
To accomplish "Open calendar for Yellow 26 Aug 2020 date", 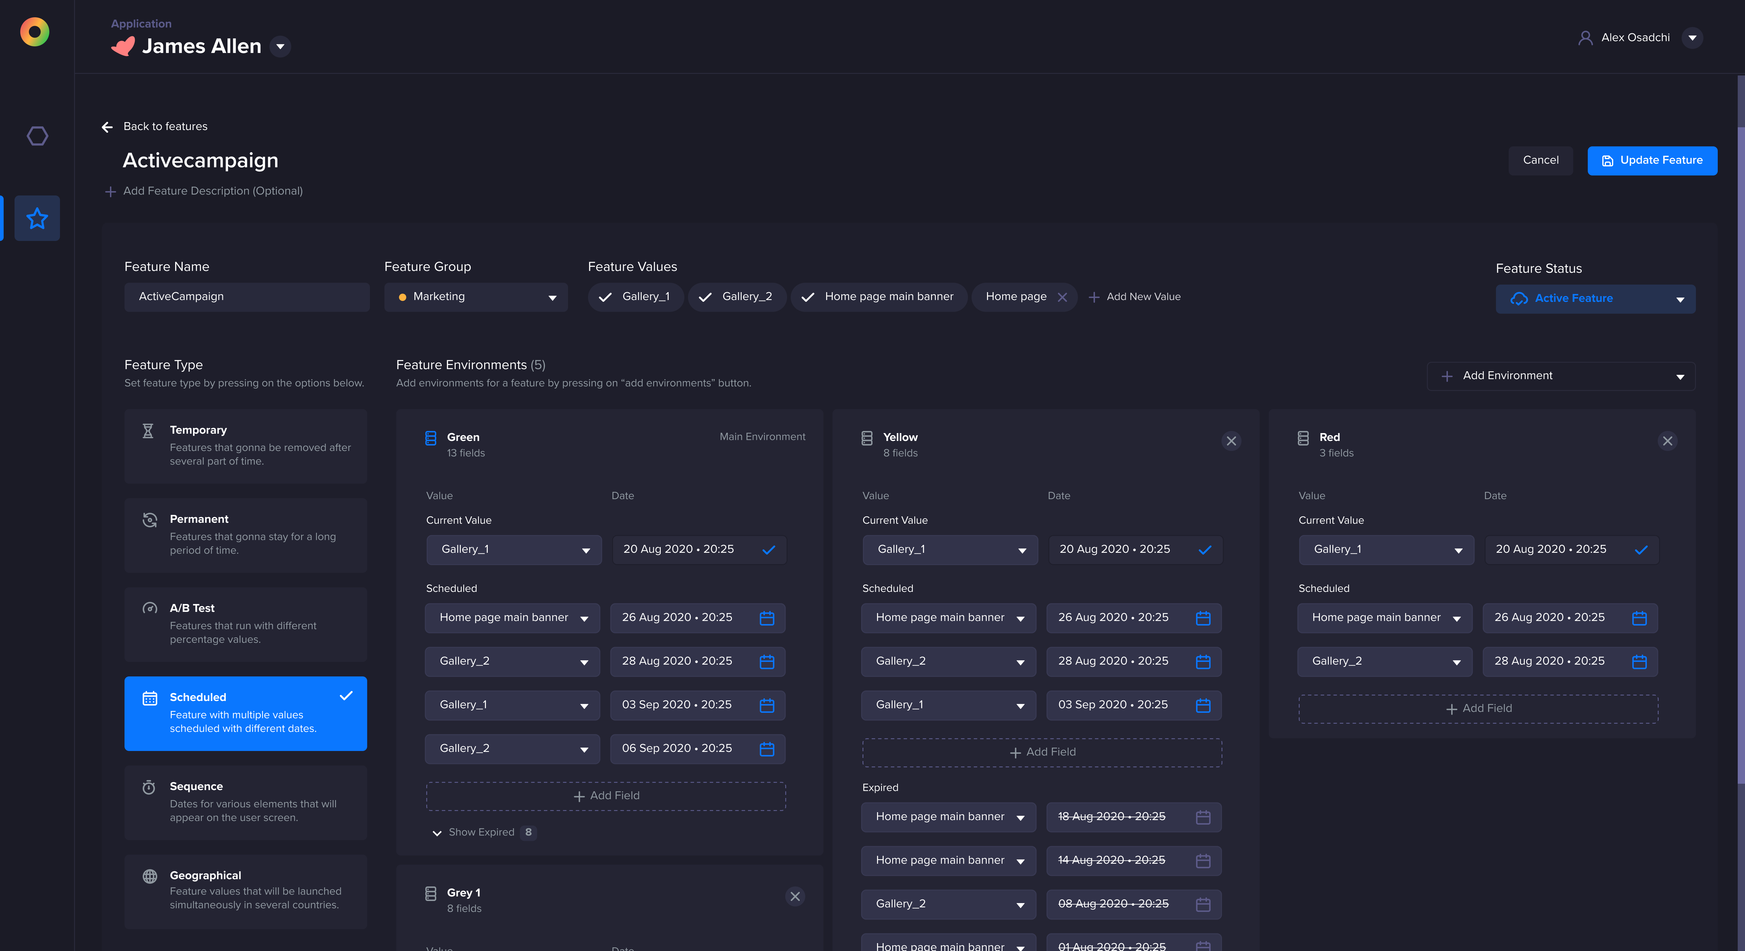I will (x=1202, y=618).
